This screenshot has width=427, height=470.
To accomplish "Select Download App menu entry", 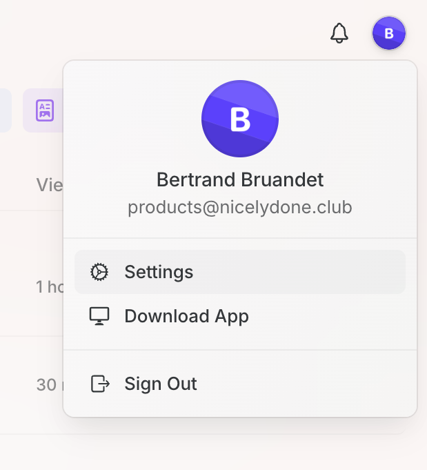I will click(x=240, y=316).
